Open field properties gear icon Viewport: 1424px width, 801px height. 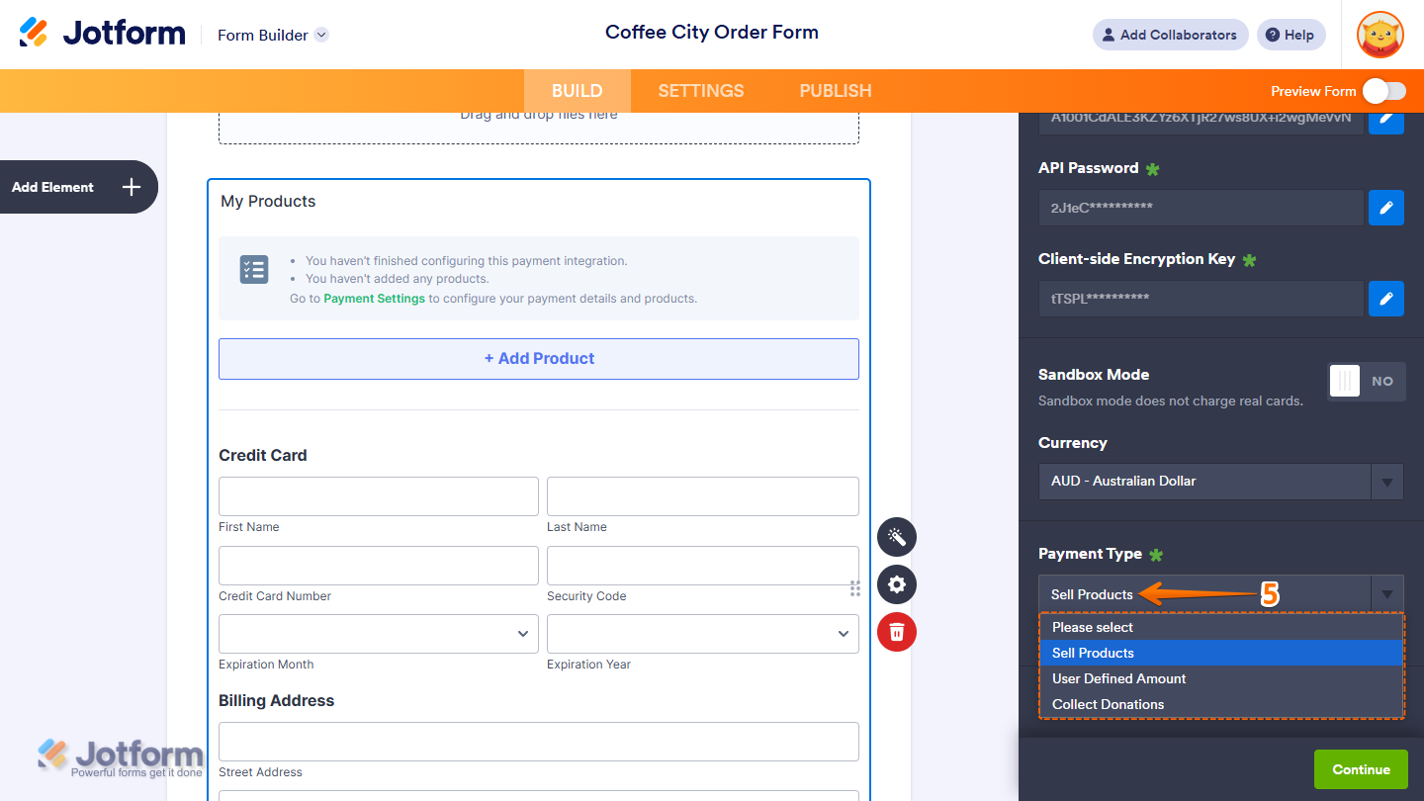[897, 584]
